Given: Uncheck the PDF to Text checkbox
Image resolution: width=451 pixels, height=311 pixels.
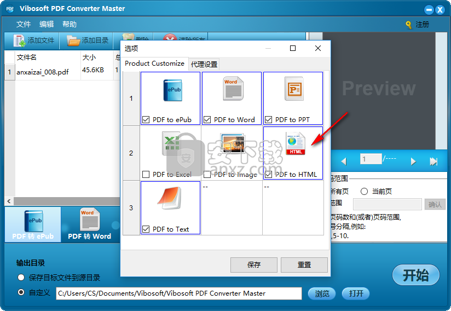Looking at the screenshot, I should tap(146, 229).
